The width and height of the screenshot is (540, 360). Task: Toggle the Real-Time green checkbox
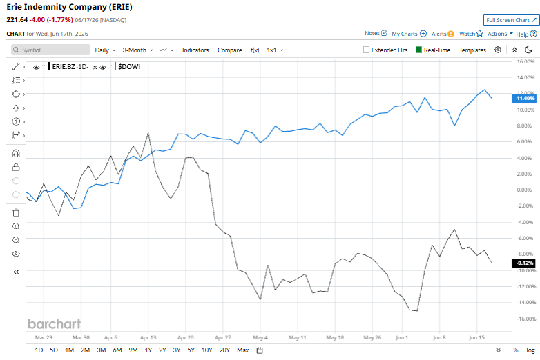click(x=418, y=50)
